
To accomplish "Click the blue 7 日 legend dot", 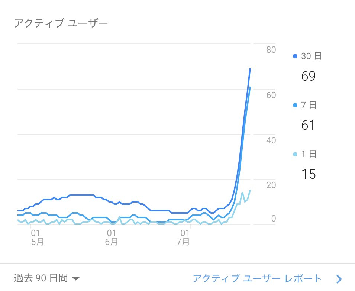I will click(x=295, y=105).
